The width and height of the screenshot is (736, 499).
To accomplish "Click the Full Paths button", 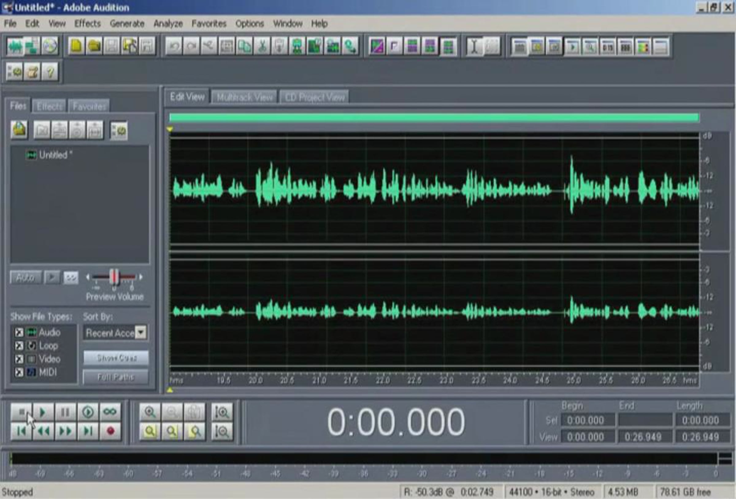I will [116, 377].
